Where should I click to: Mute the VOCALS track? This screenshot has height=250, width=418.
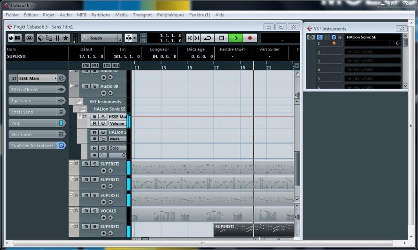click(x=86, y=211)
